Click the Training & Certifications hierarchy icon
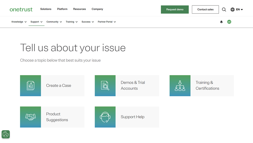253x143 pixels. (180, 86)
